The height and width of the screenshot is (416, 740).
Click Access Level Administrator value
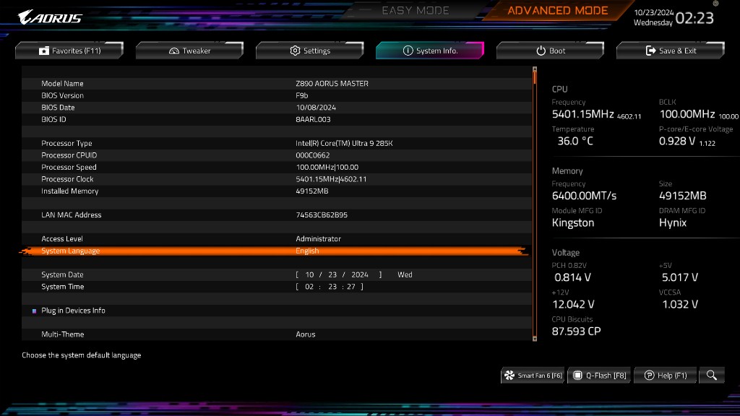coord(318,238)
